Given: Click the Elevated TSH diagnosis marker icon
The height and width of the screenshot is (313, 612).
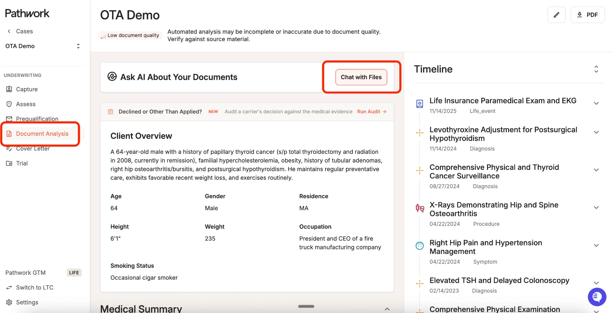Looking at the screenshot, I should 420,283.
